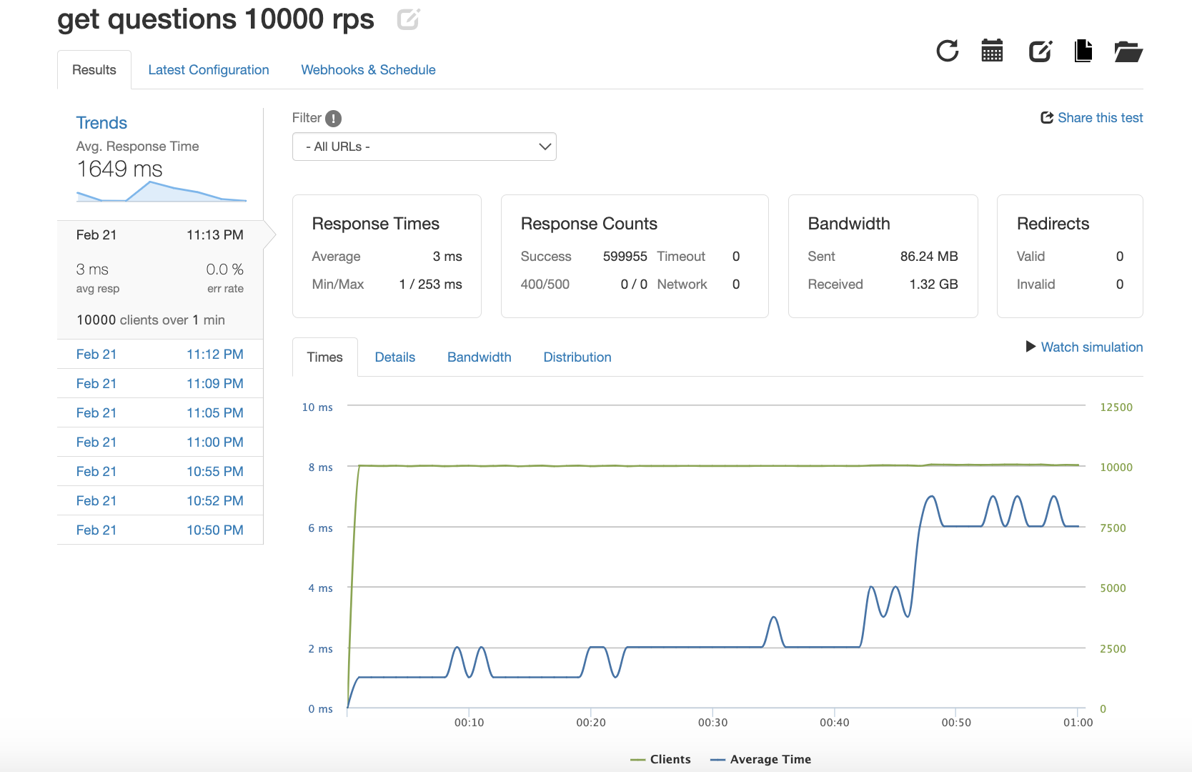Switch to the Details chart tab
Screen dimensions: 1192x772
pos(395,357)
